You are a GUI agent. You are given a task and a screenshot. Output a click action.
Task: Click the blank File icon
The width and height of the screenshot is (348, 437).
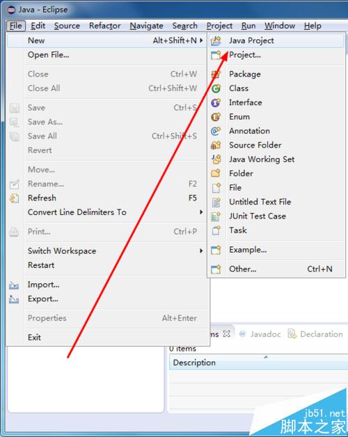click(x=216, y=188)
